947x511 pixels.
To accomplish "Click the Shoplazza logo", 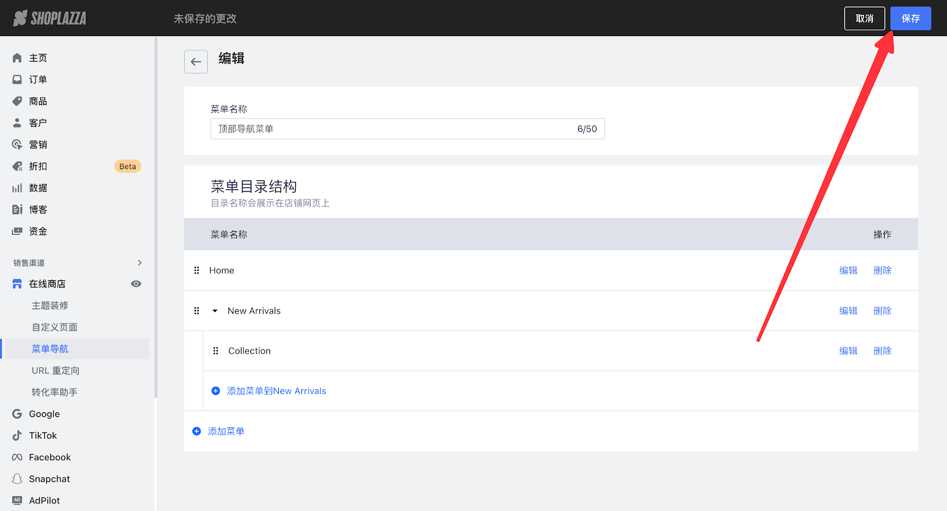I will [x=50, y=18].
